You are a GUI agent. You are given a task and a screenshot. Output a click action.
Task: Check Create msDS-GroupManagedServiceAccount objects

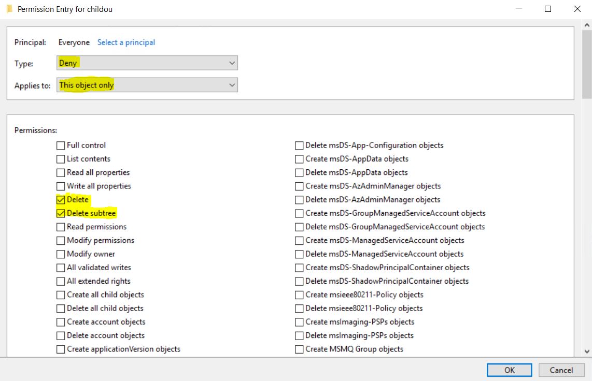[299, 213]
